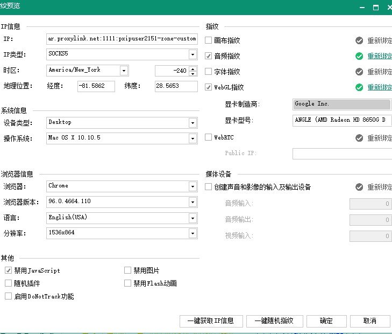Open the 时区 America/New_York dropdown

coord(124,71)
